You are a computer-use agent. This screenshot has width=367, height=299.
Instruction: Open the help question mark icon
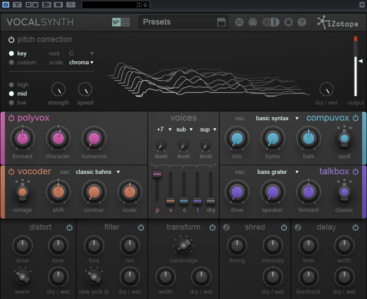click(x=302, y=22)
